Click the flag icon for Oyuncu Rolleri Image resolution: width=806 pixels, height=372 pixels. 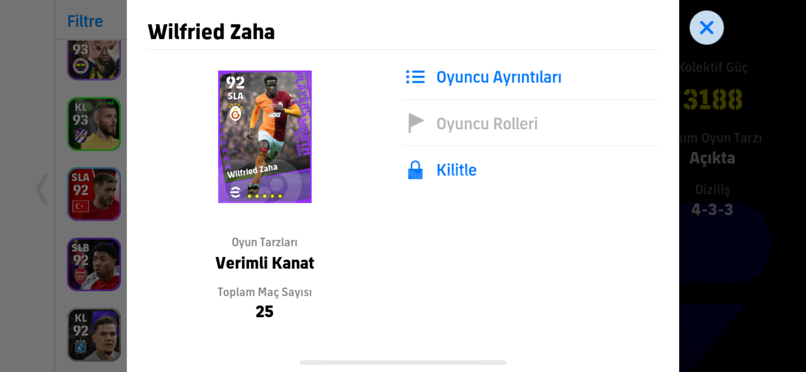(x=416, y=123)
